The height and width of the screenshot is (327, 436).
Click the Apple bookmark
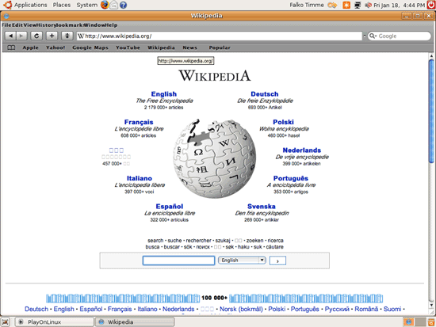tap(31, 48)
